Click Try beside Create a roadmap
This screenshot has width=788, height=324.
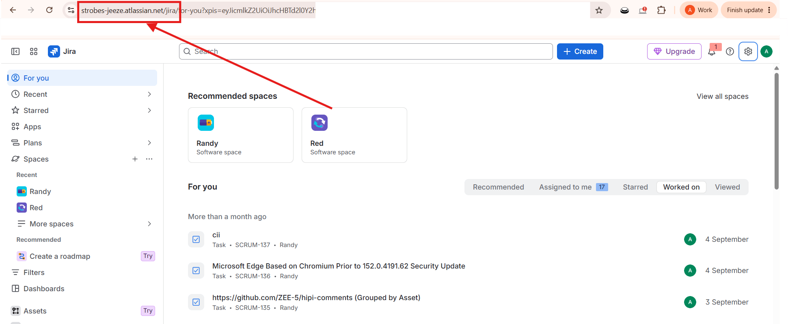coord(148,256)
